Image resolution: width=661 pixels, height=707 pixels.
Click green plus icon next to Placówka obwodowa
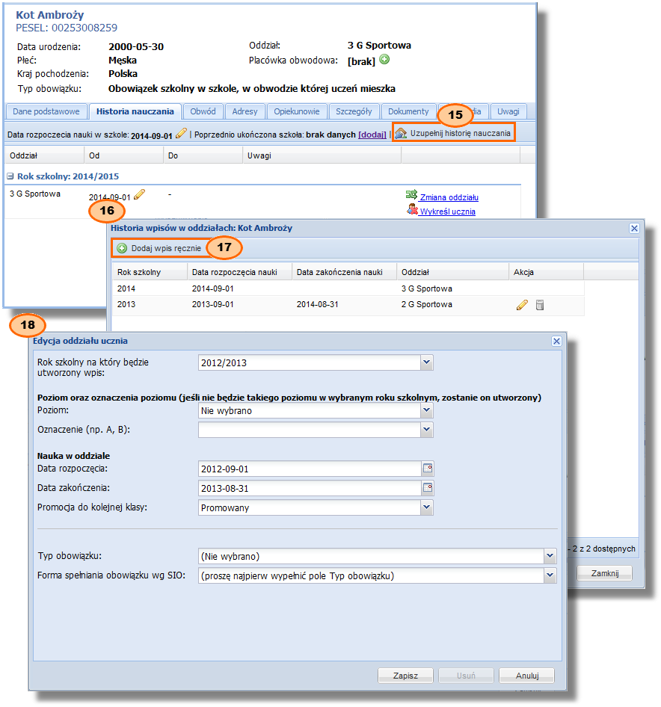384,60
